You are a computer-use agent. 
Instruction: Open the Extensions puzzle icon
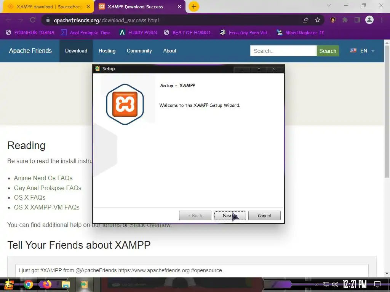345,20
